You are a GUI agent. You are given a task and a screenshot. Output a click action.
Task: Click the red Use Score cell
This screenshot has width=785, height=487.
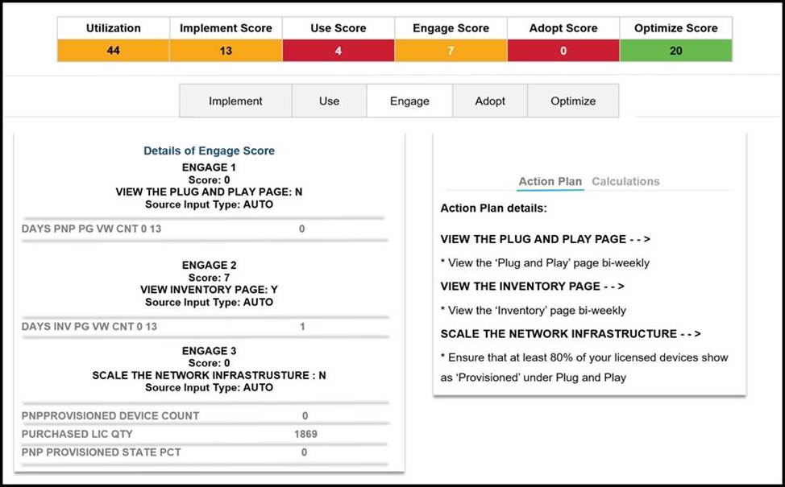pyautogui.click(x=339, y=51)
